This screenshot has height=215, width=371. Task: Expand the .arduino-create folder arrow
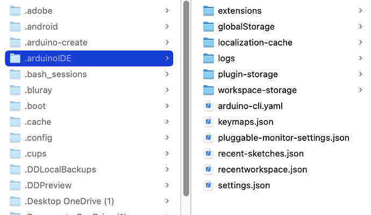pos(168,42)
